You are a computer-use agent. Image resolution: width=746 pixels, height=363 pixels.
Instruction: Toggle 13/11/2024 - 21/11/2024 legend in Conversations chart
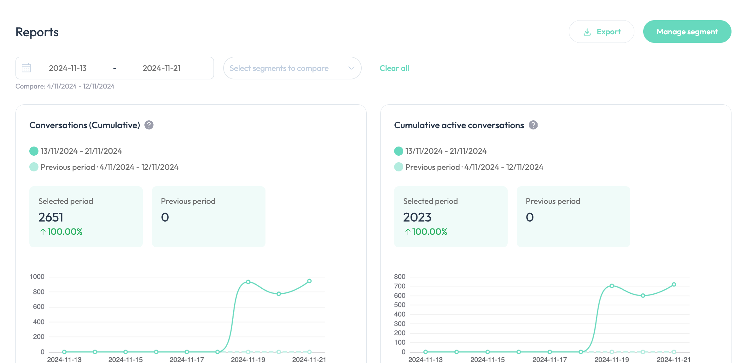pos(76,151)
